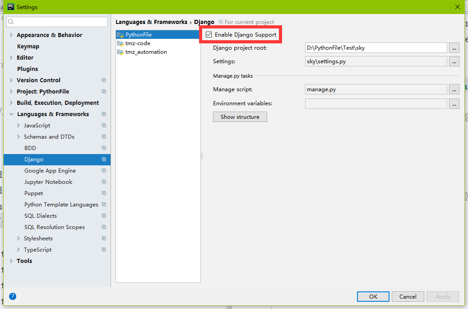Expand the Tools section
This screenshot has height=309, width=468.
(11, 261)
